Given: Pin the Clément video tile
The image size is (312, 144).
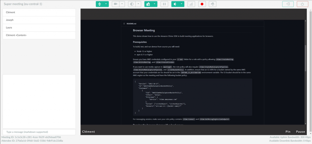Looking at the screenshot, I should pos(288,132).
